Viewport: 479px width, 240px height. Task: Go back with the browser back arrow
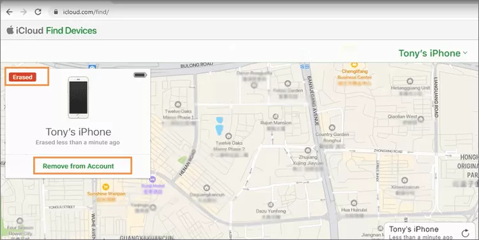pyautogui.click(x=10, y=12)
